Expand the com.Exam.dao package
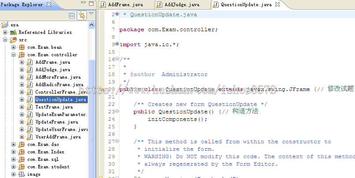Viewport: 355px width, 178px height. [x=13, y=145]
